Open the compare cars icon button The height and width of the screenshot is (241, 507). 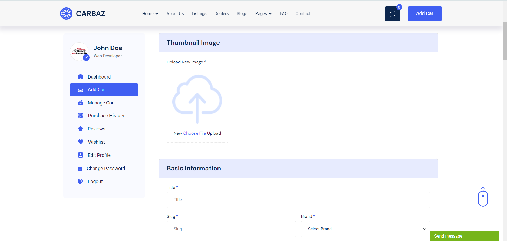pos(392,14)
